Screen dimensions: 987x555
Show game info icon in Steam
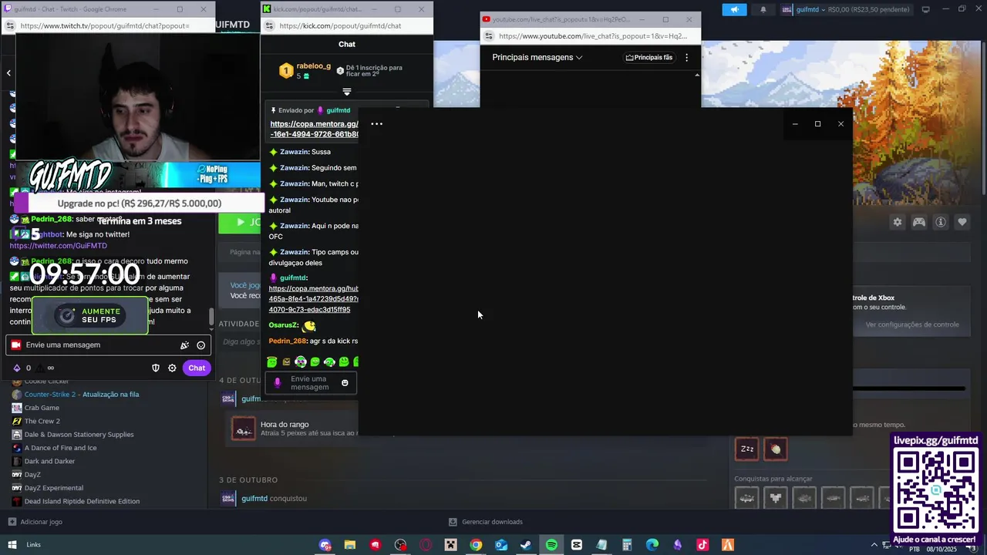[x=941, y=222]
